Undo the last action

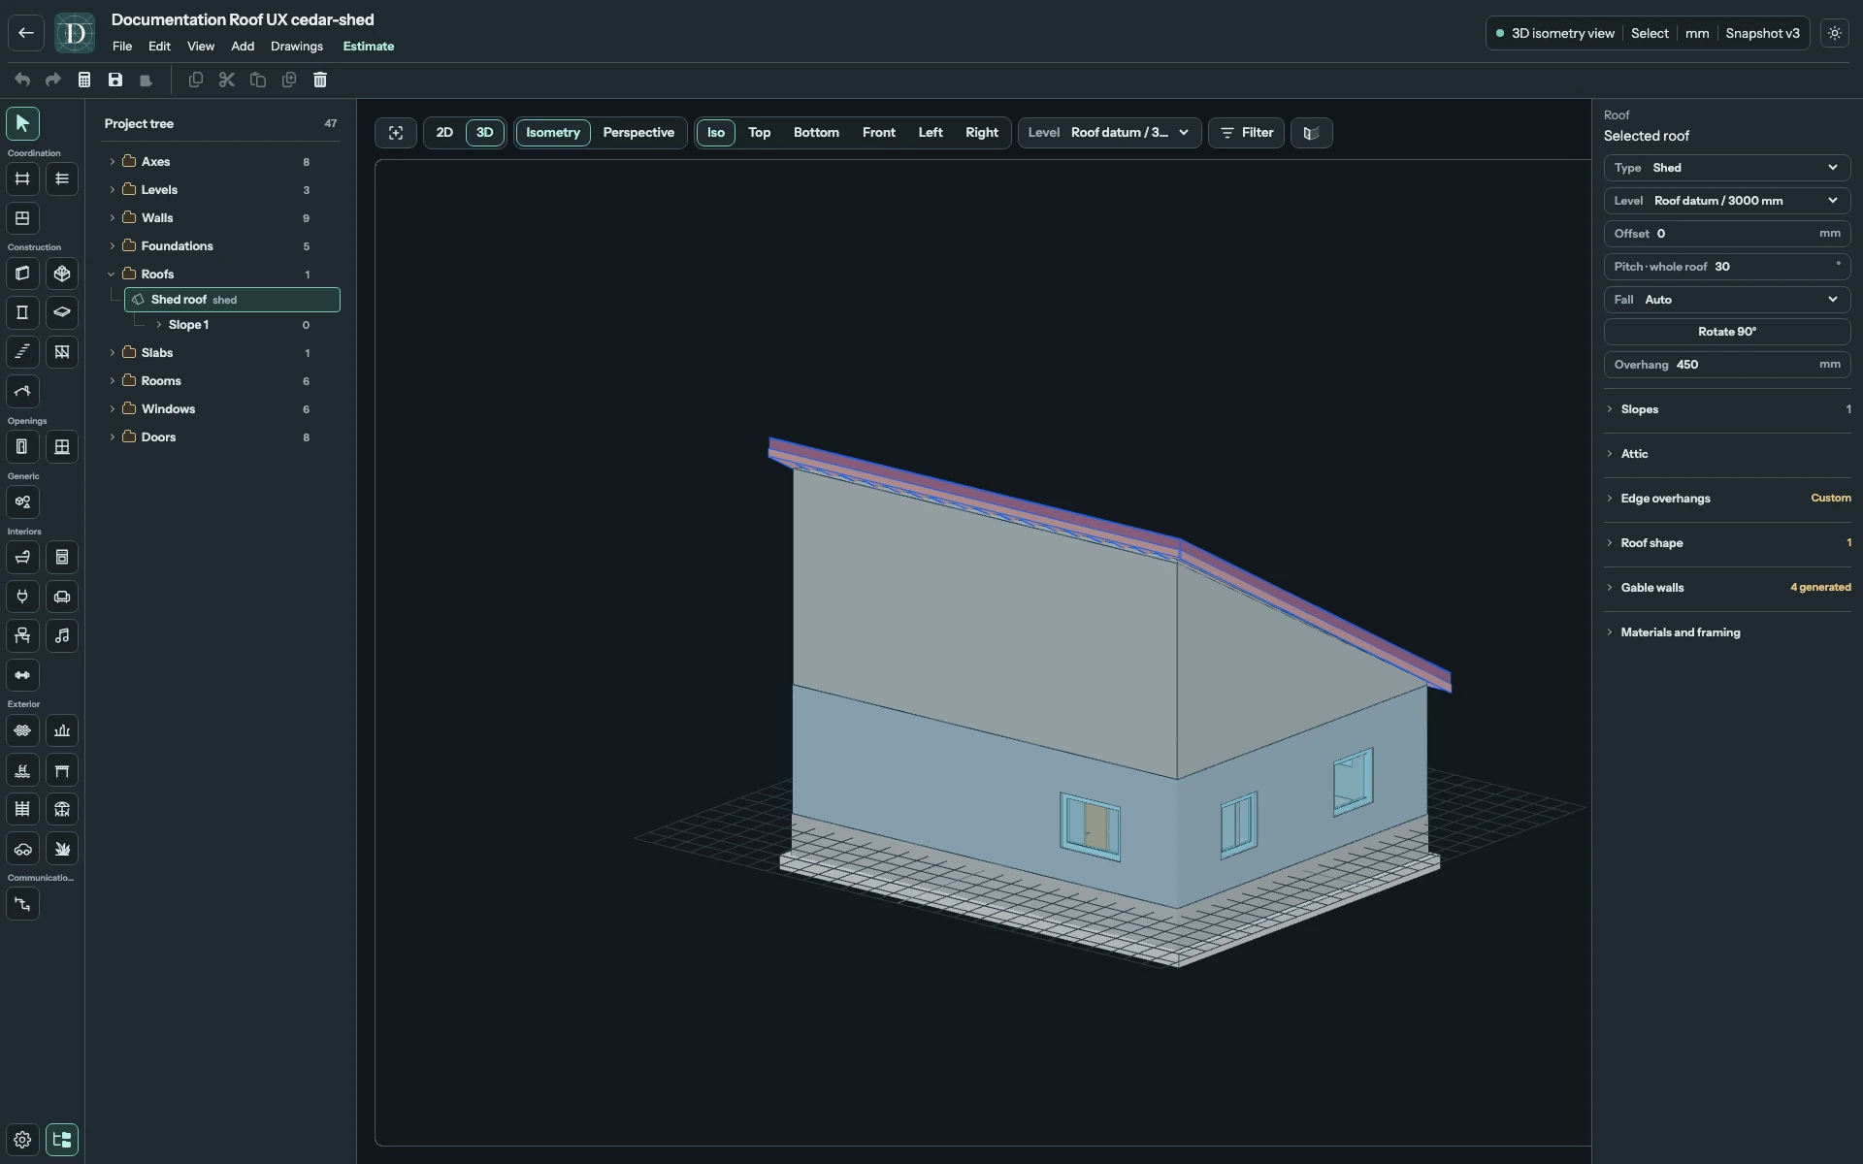(x=22, y=80)
